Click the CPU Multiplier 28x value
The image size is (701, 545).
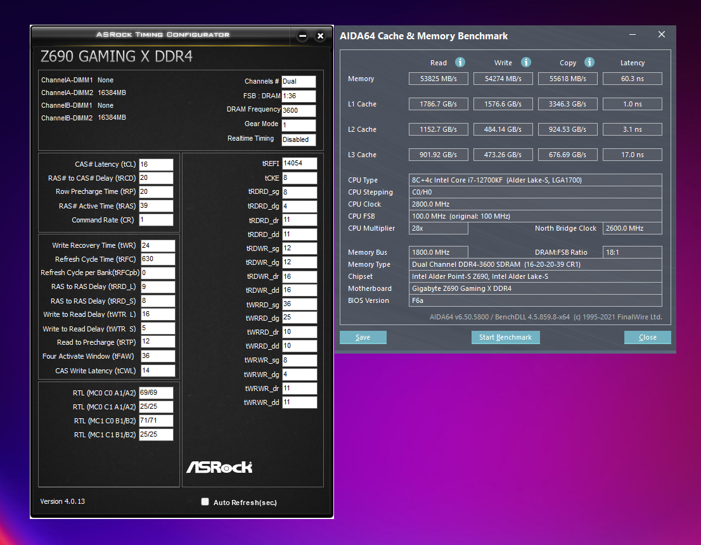(x=438, y=228)
